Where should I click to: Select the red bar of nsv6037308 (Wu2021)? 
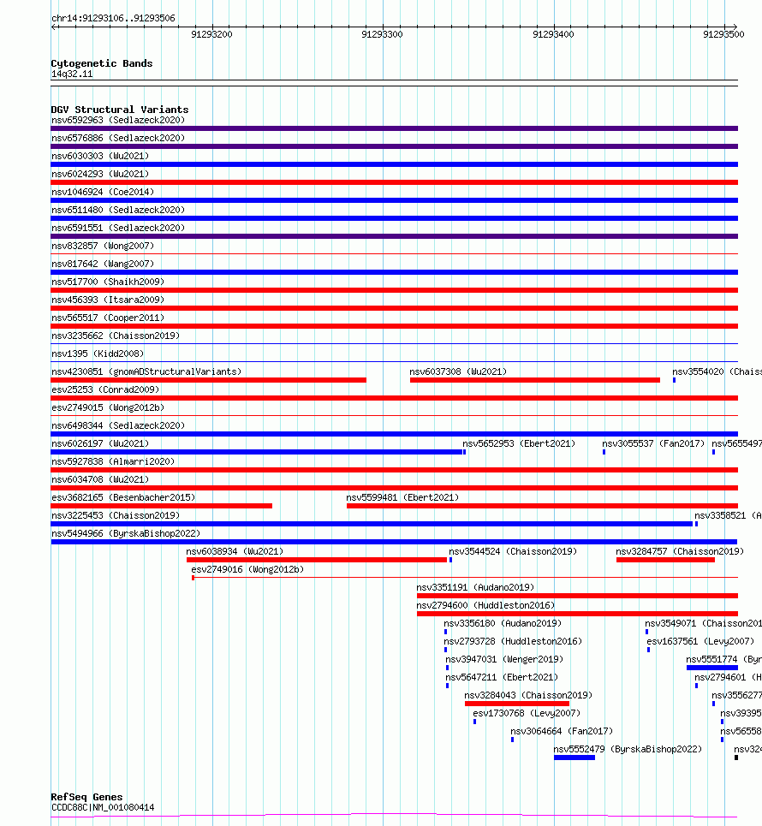pos(535,380)
